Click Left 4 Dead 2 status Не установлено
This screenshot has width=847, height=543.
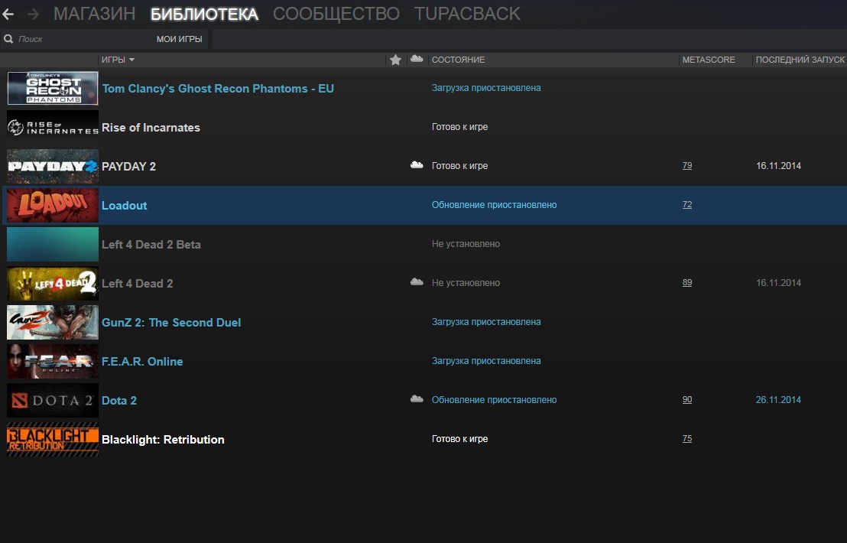pyautogui.click(x=466, y=282)
